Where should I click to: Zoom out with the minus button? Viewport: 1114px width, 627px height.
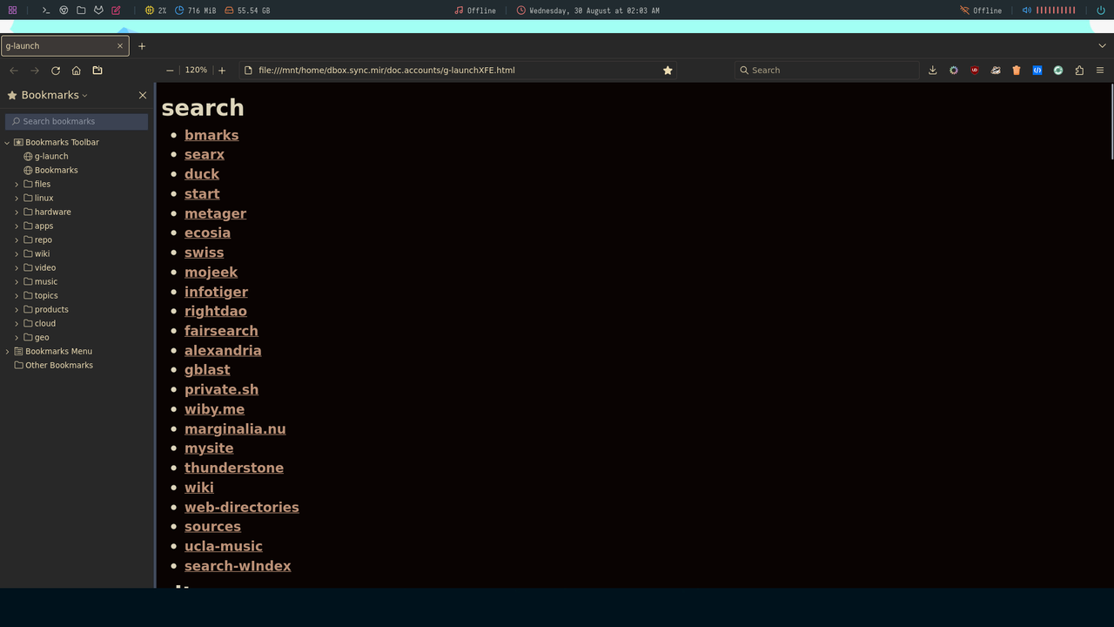coord(170,71)
